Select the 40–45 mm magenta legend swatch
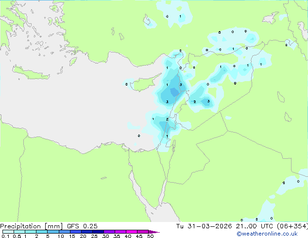This screenshot has height=238, width=308. click(132, 232)
